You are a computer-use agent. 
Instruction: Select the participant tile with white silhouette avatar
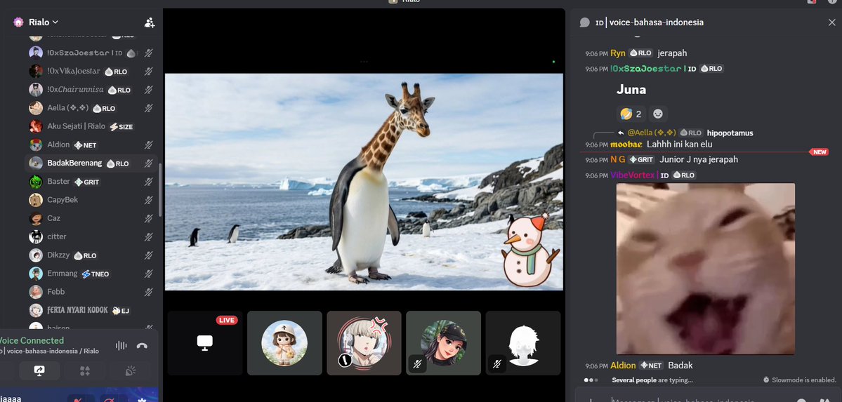tap(522, 343)
